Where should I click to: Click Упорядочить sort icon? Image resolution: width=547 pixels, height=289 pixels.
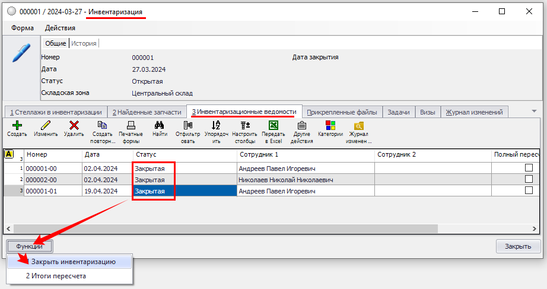click(216, 126)
